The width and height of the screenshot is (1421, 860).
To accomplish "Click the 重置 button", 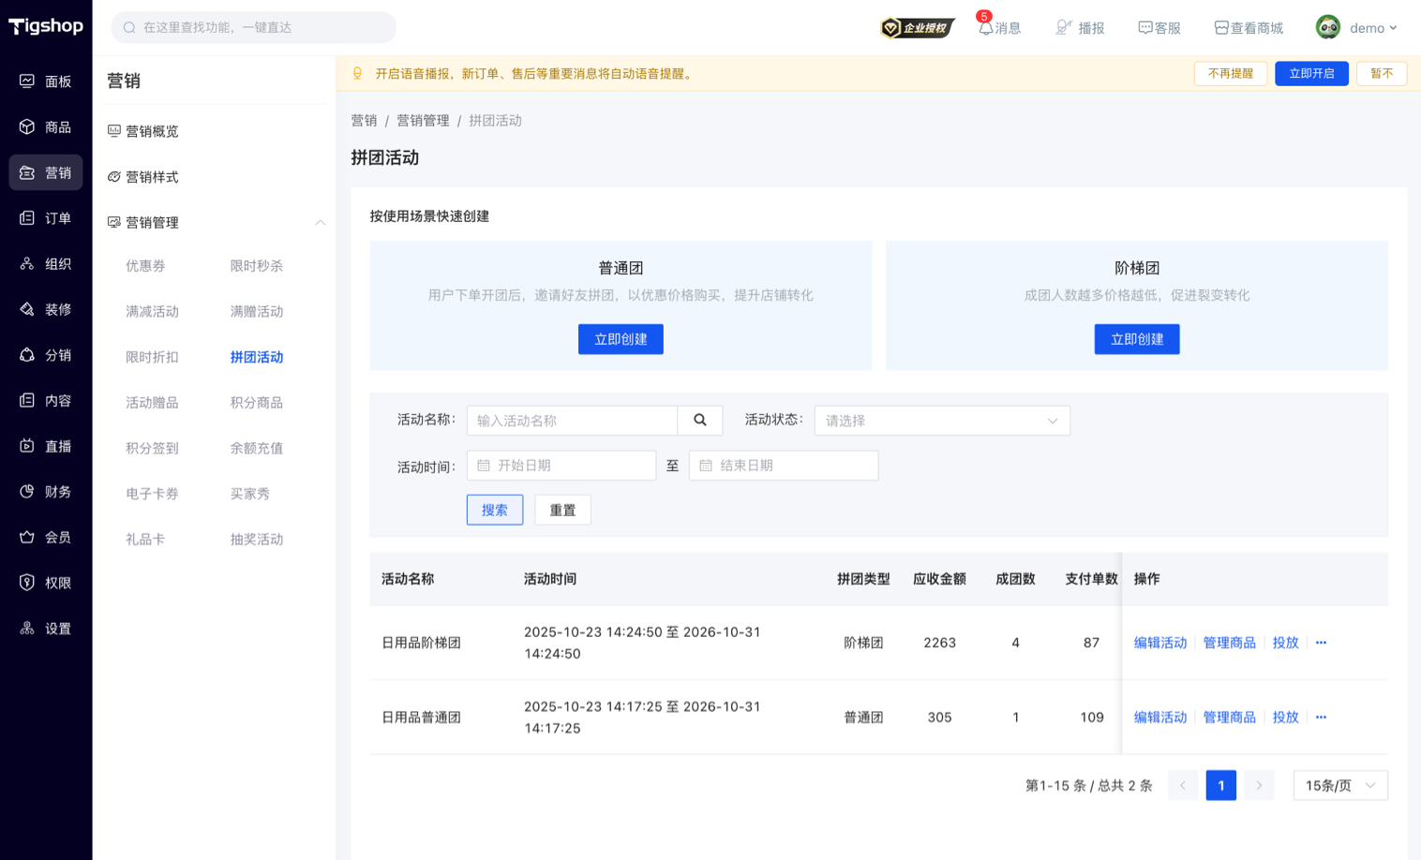I will click(562, 510).
